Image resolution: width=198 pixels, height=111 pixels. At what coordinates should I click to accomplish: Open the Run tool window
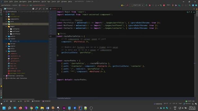20,101
